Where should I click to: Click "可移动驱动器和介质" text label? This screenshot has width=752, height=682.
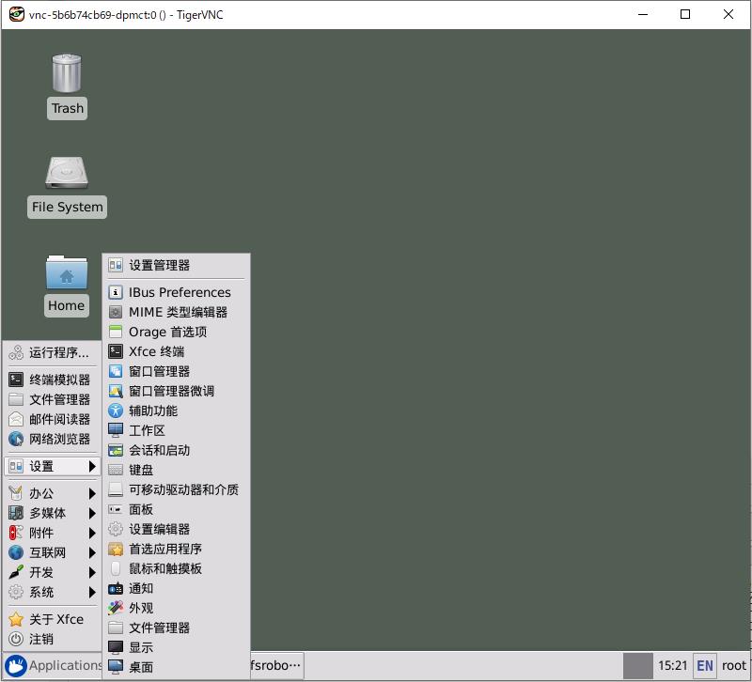pyautogui.click(x=183, y=489)
